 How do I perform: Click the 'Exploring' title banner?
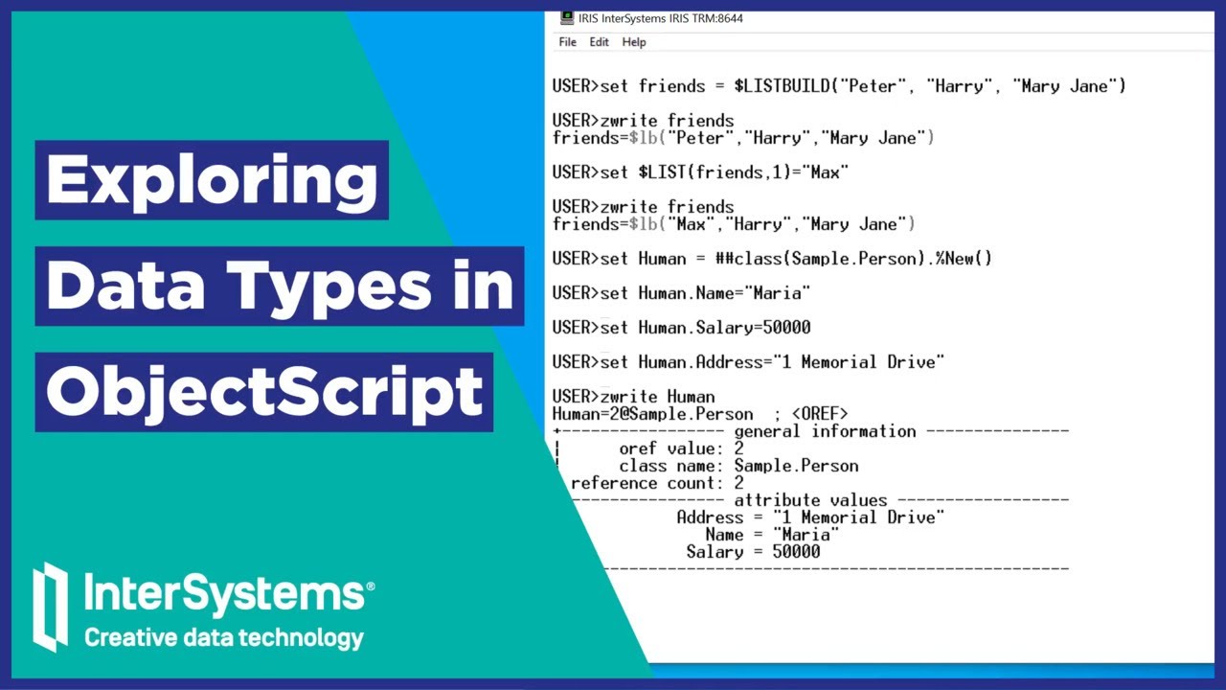212,180
